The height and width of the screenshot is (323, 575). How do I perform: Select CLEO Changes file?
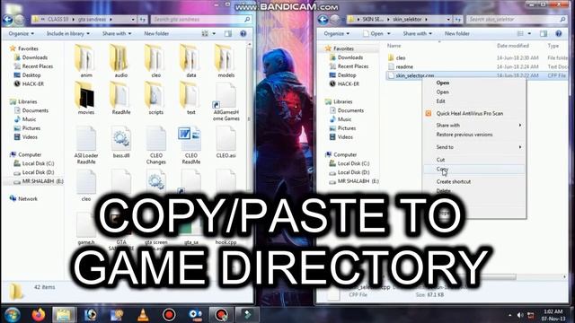point(155,144)
